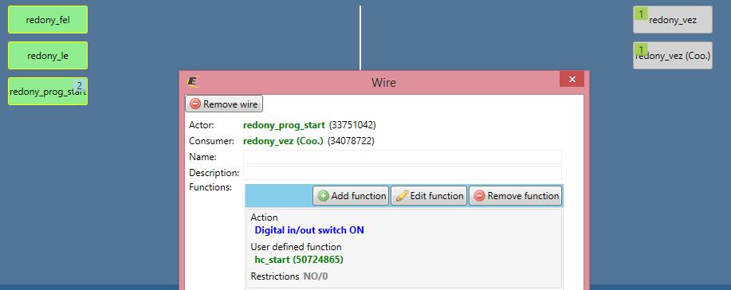Click the User defined function label

coord(296,247)
